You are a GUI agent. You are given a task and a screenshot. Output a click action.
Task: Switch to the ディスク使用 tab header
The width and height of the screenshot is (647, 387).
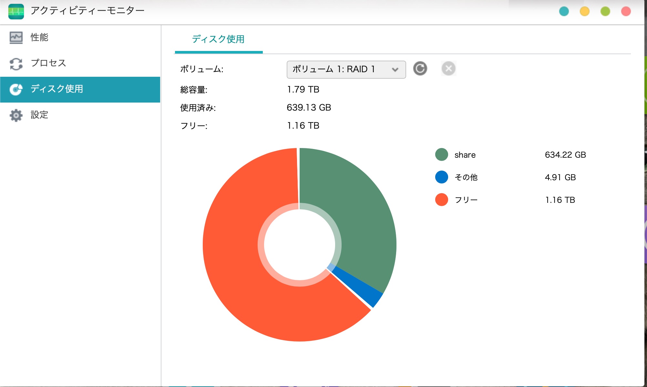[x=218, y=39]
